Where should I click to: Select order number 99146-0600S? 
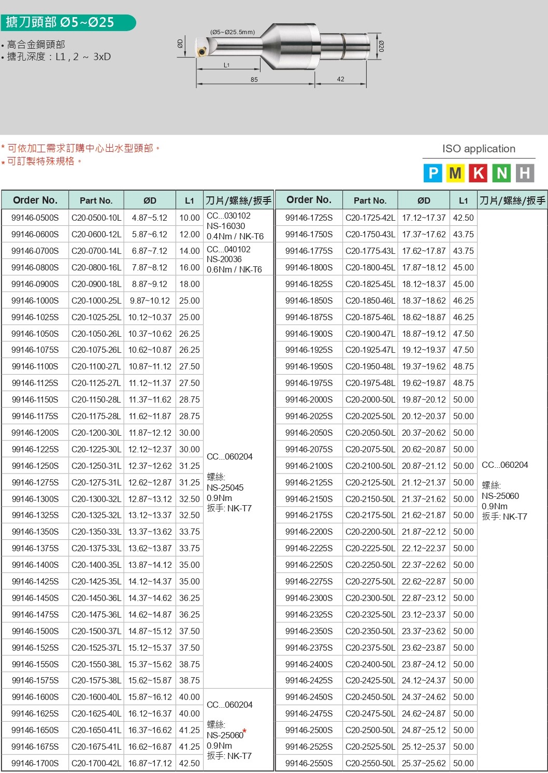[35, 234]
